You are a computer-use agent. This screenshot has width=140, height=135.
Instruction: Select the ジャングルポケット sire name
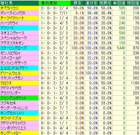tap(19, 98)
